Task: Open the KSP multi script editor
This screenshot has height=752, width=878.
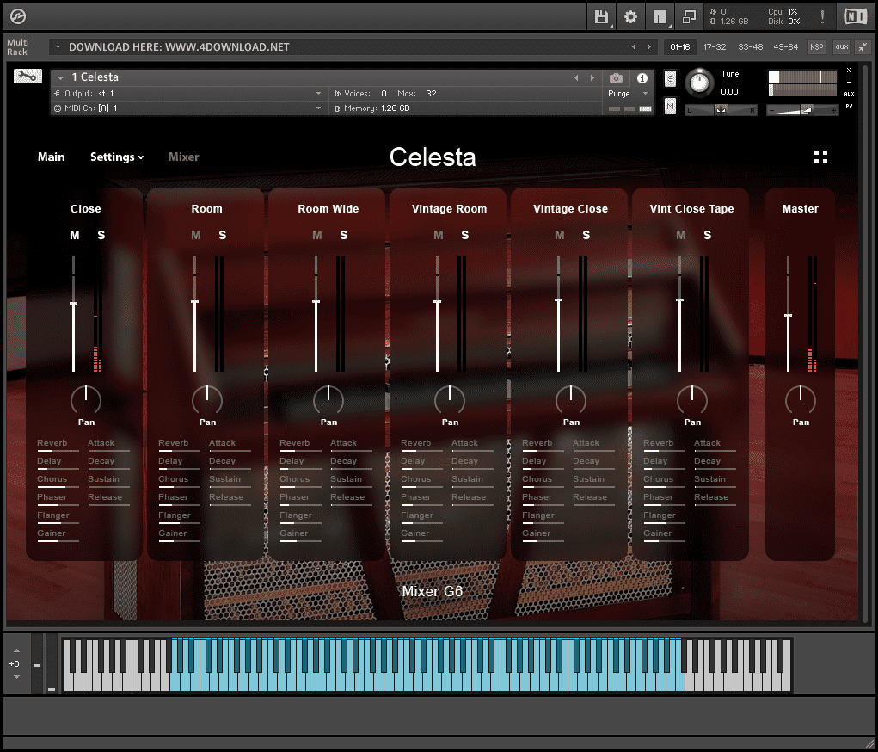Action: pyautogui.click(x=816, y=47)
